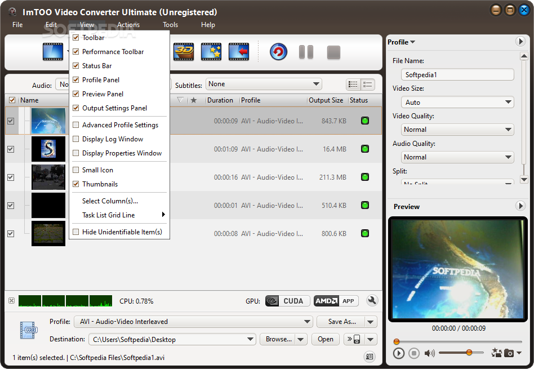Enable AMD APP GPU acceleration
This screenshot has width=534, height=369.
click(x=336, y=301)
